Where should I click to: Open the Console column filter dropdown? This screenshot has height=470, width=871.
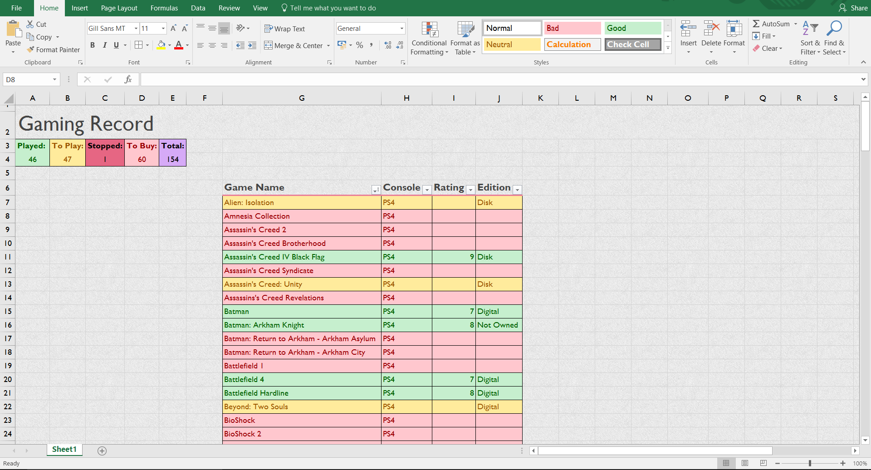[x=426, y=190]
